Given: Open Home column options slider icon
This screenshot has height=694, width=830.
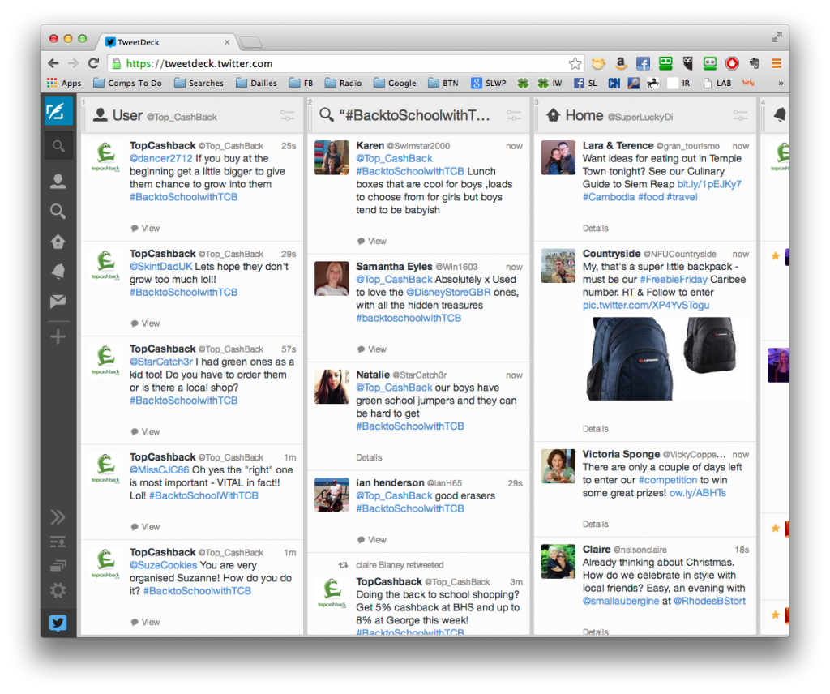Looking at the screenshot, I should pos(741,115).
